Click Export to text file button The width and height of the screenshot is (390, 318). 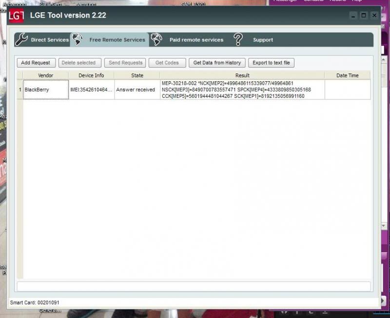coord(271,63)
